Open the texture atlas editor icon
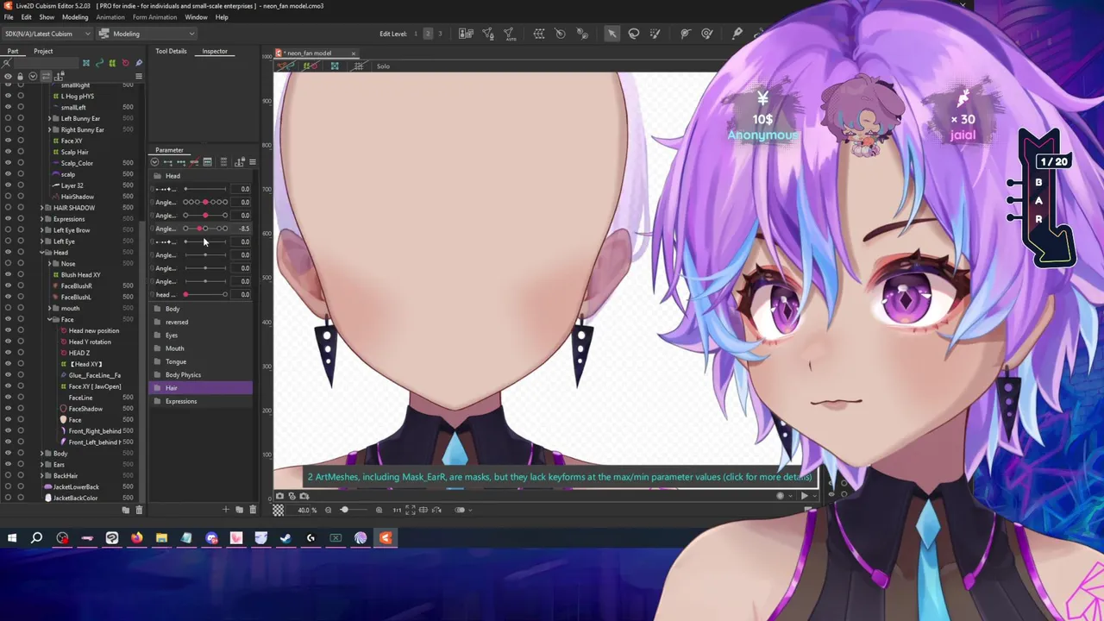This screenshot has height=621, width=1104. click(466, 34)
